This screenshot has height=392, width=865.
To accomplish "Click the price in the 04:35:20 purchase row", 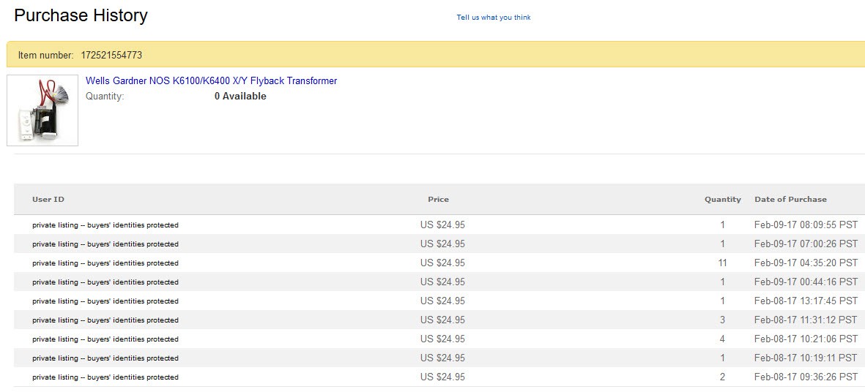I will coord(442,263).
